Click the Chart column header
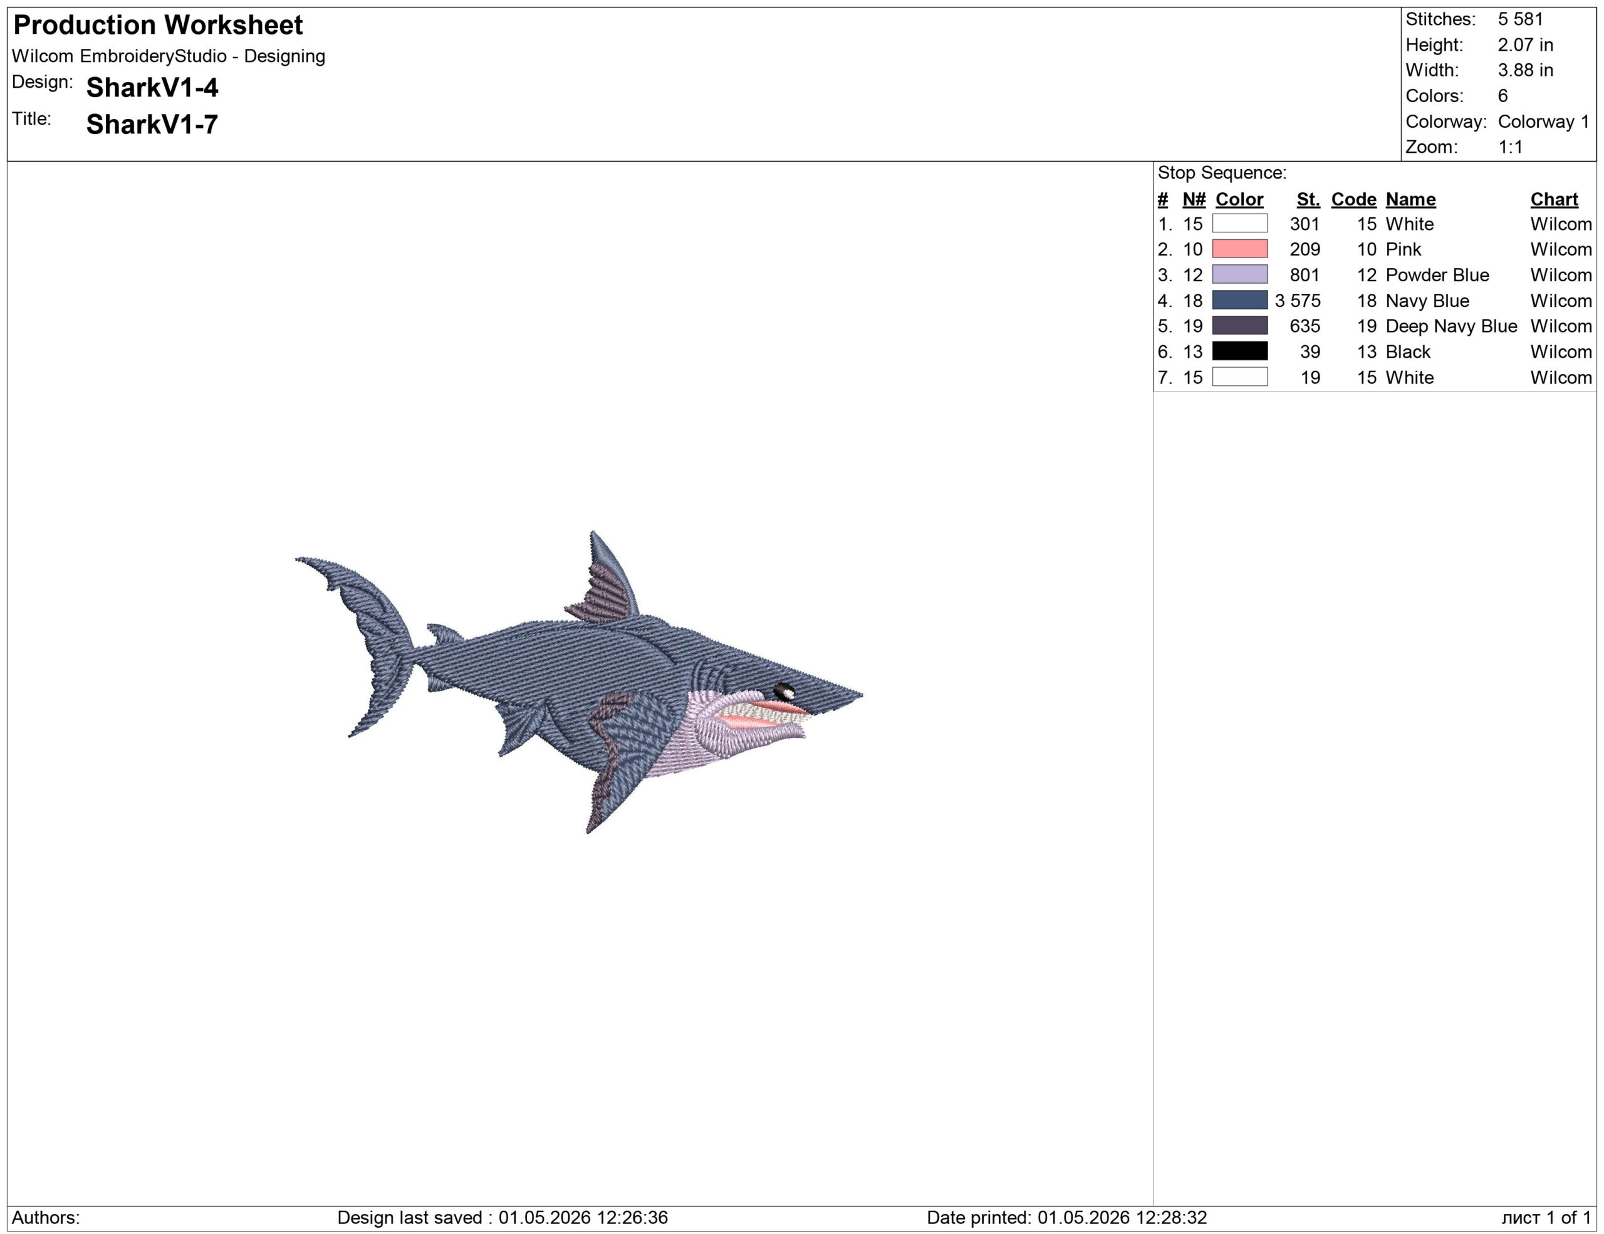Screen dimensions: 1604x1234 click(1554, 199)
